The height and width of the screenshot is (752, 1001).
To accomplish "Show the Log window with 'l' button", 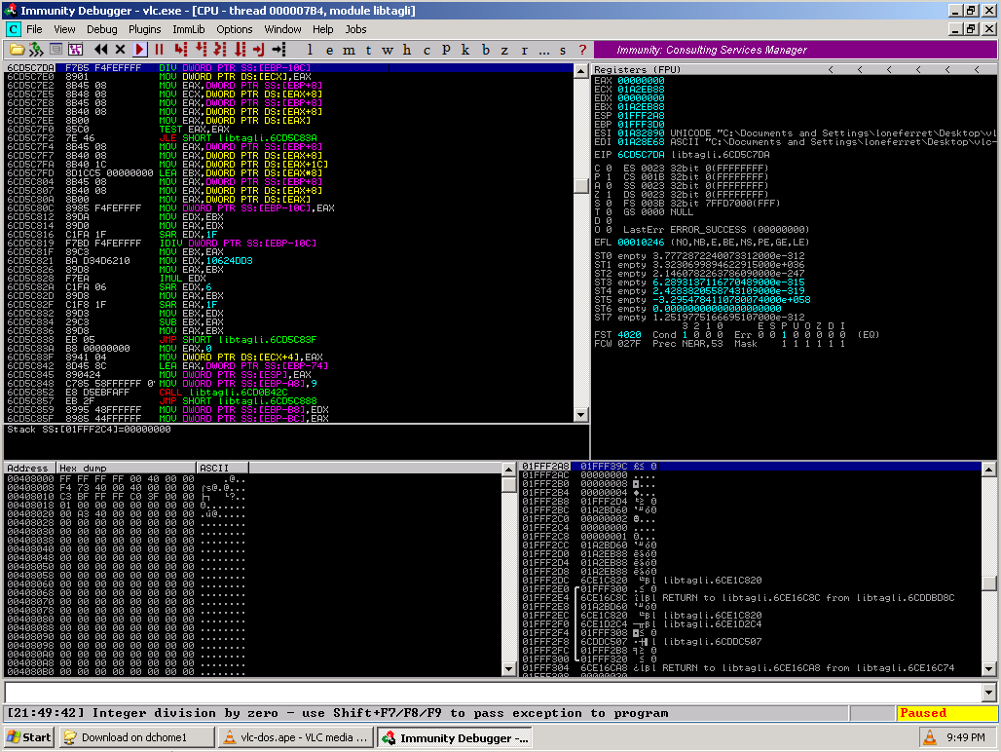I will click(x=311, y=50).
